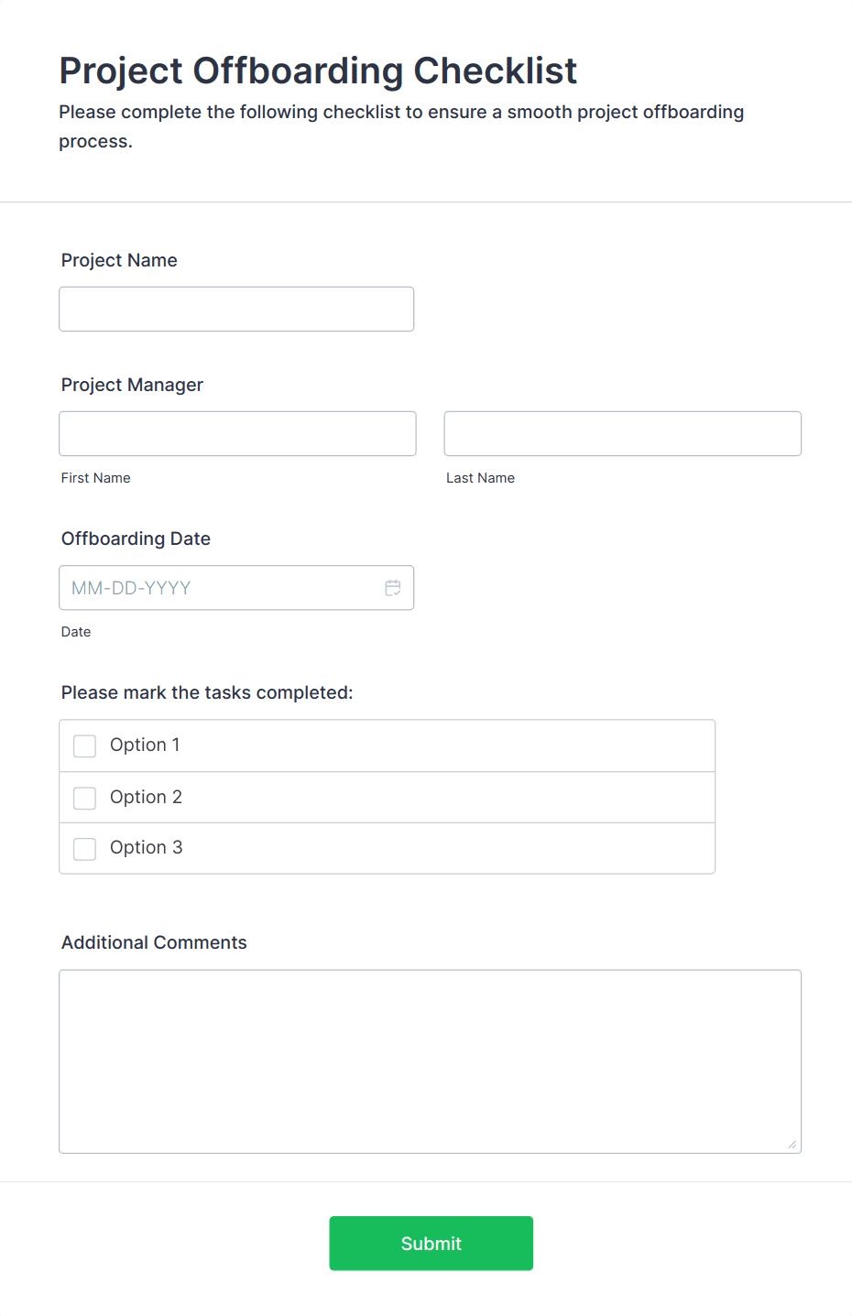Focus the Additional Comments text area
The image size is (852, 1316).
tap(430, 1060)
